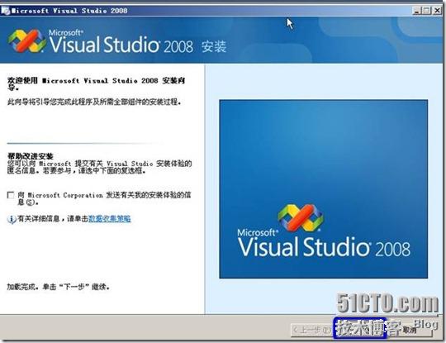Click the 安装 text in the header banner
This screenshot has width=446, height=343.
tap(214, 46)
